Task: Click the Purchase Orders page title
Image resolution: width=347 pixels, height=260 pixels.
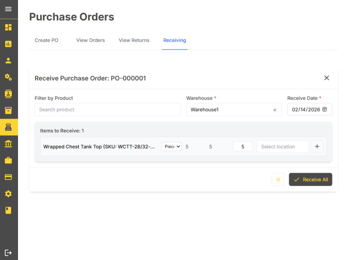Action: 72,17
